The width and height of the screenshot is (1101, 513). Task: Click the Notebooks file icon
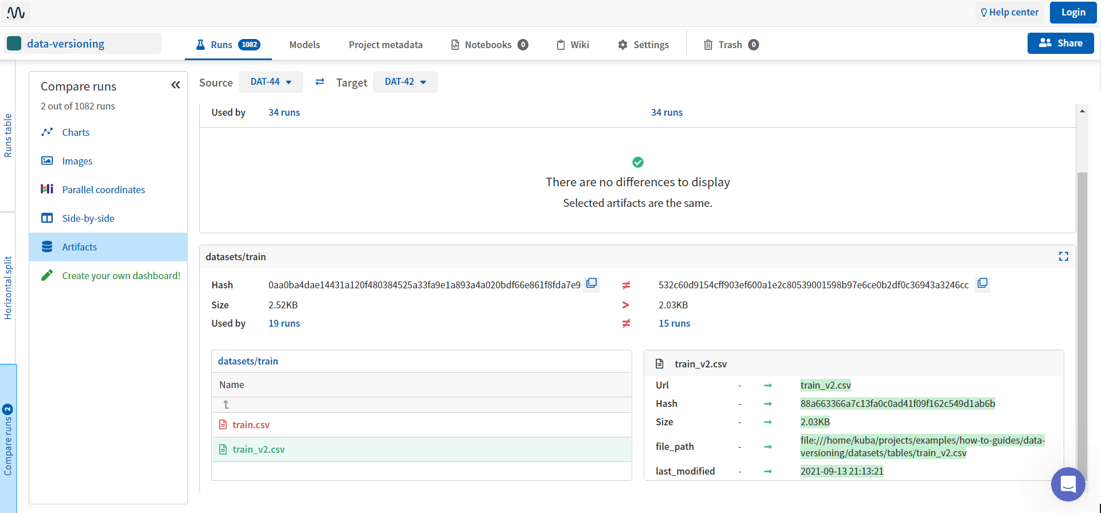coord(455,45)
